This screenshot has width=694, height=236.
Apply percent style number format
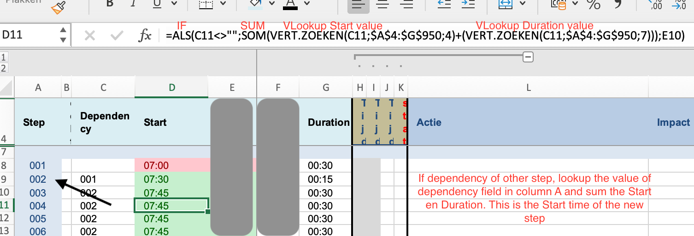(x=593, y=4)
